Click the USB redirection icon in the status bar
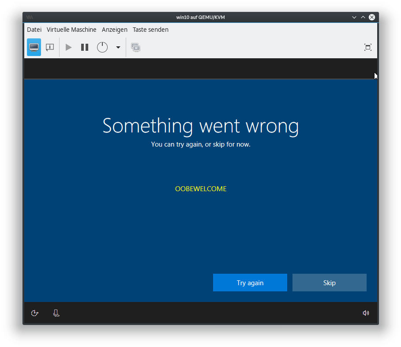This screenshot has width=401, height=347. click(x=56, y=313)
